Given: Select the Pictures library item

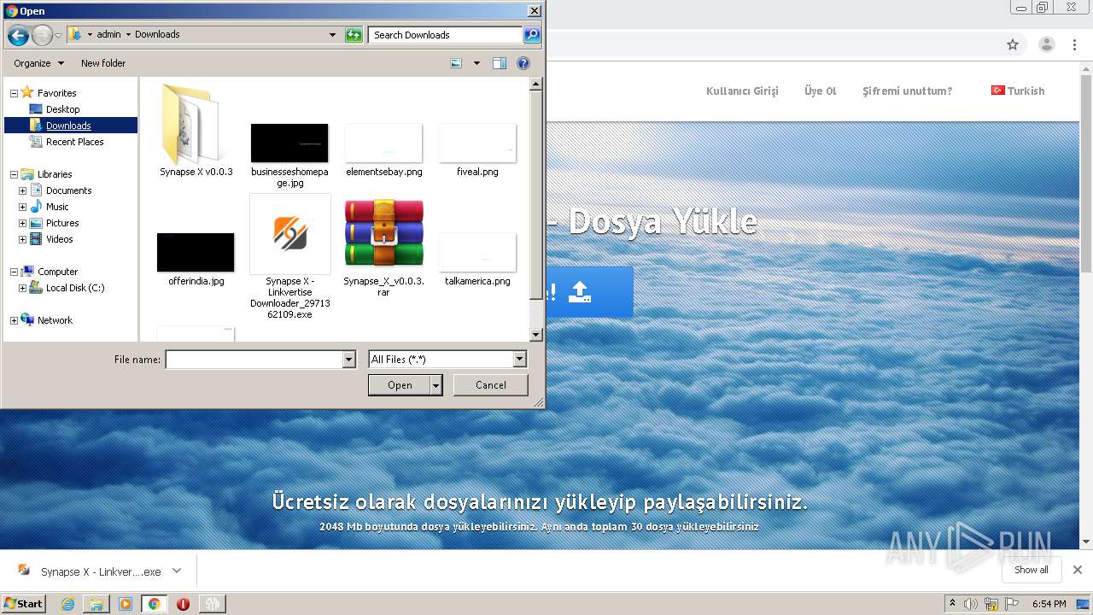Looking at the screenshot, I should [62, 223].
